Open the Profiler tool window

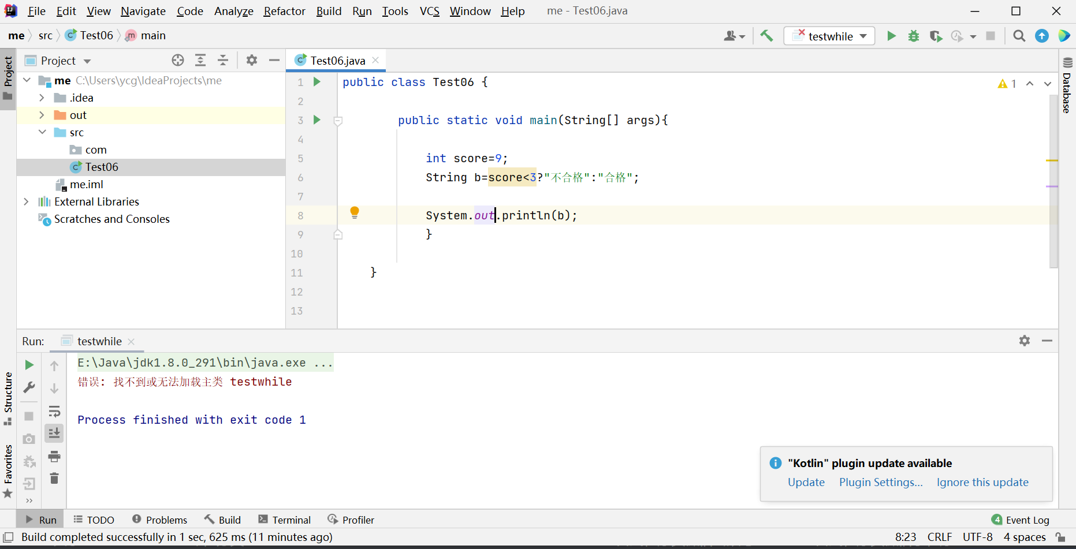(351, 520)
